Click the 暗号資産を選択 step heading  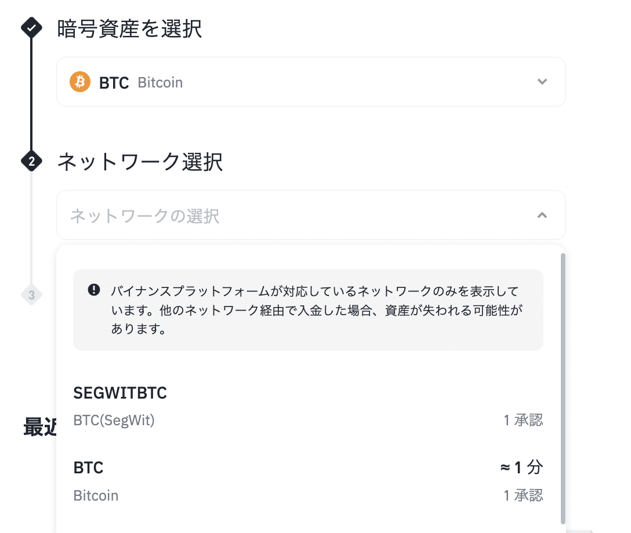point(129,29)
